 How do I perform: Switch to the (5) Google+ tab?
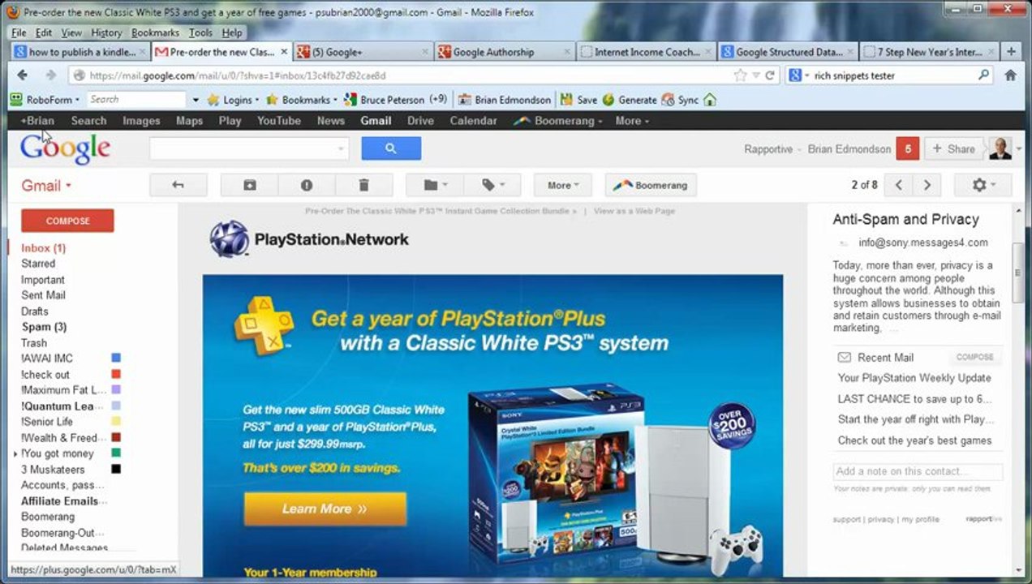[x=363, y=52]
